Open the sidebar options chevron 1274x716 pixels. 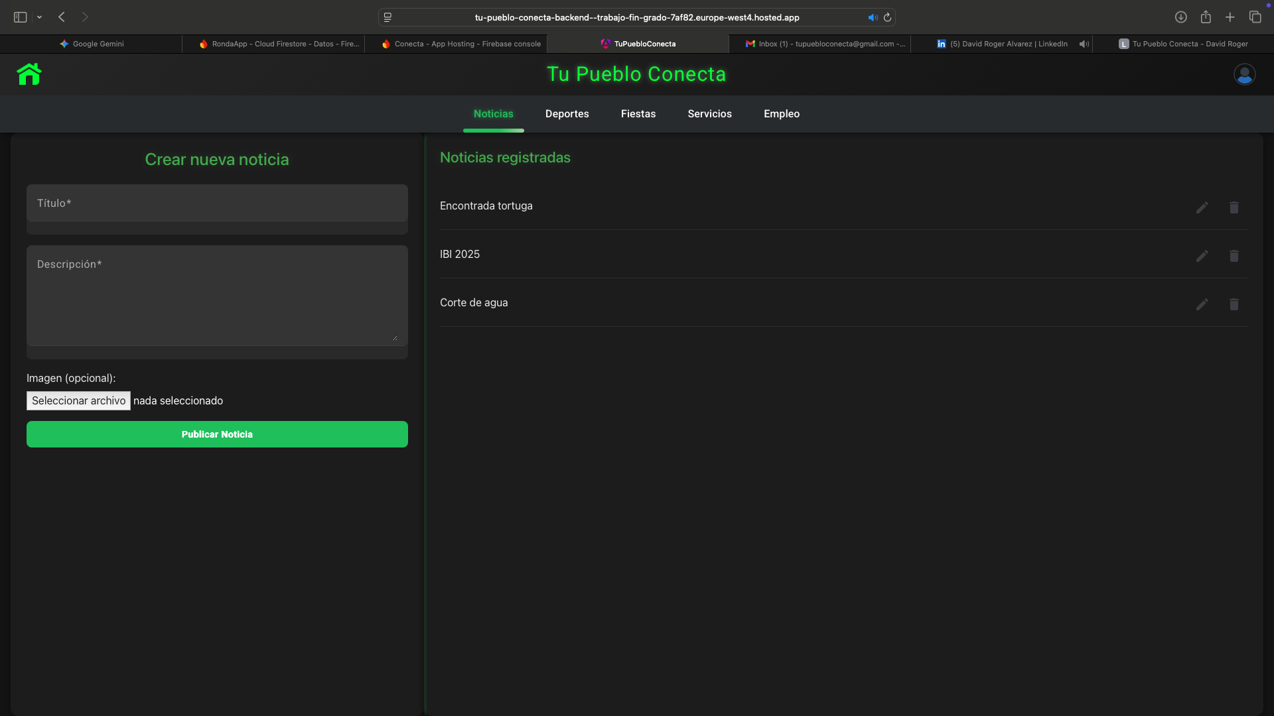pos(40,17)
